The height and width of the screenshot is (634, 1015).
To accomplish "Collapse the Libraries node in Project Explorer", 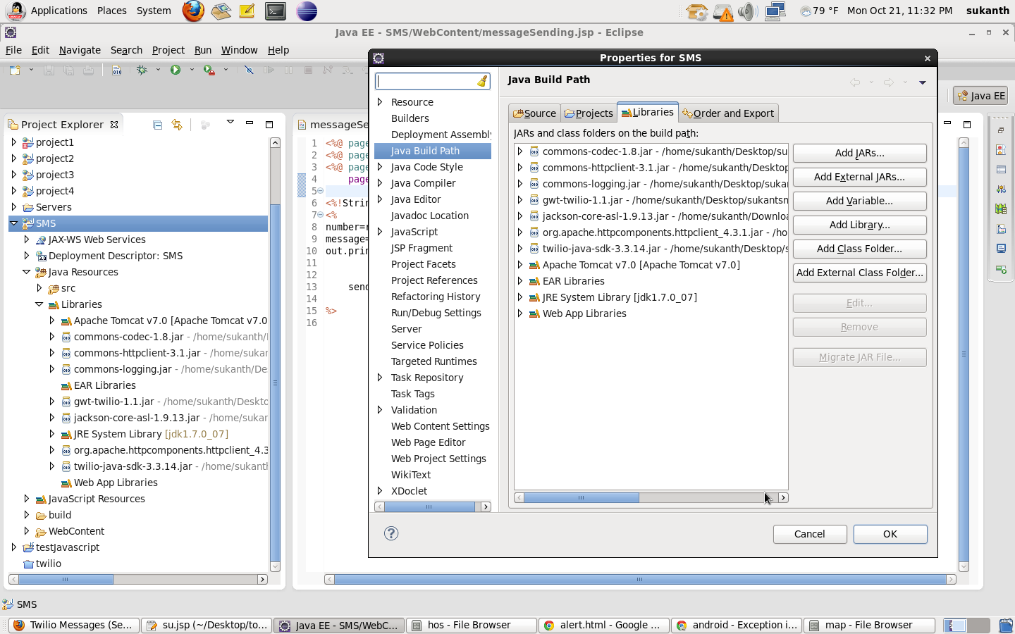I will [39, 304].
